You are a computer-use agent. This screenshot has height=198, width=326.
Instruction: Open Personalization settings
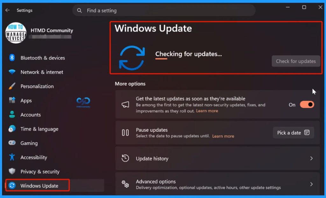pyautogui.click(x=37, y=86)
